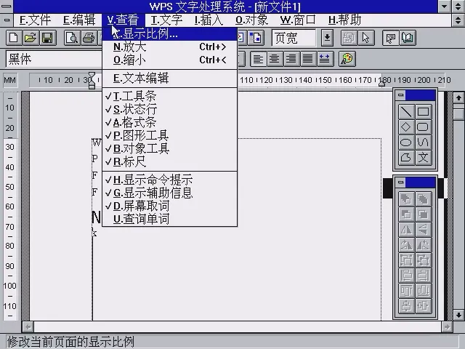The image size is (465, 349).
Task: Choose E.文本编辑 menu item
Action: 169,79
